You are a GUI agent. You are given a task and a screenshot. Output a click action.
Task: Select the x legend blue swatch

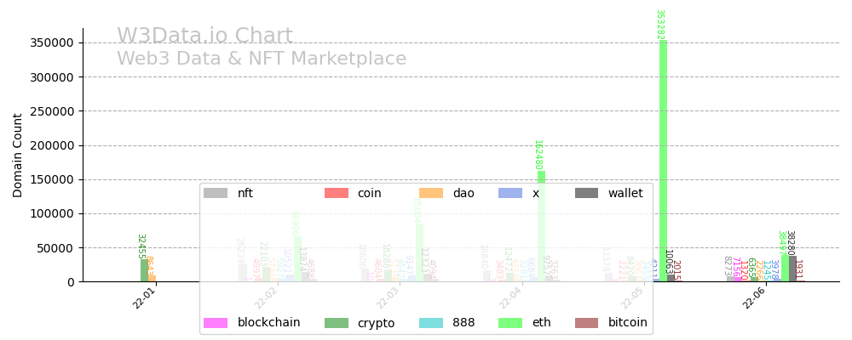pos(510,193)
